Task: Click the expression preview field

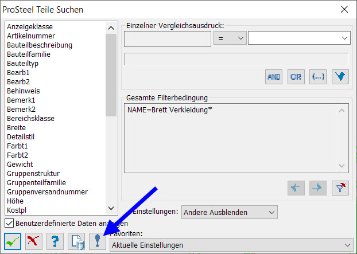Action: click(x=236, y=59)
